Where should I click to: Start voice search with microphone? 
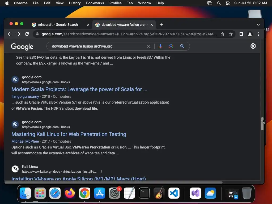tap(160, 46)
